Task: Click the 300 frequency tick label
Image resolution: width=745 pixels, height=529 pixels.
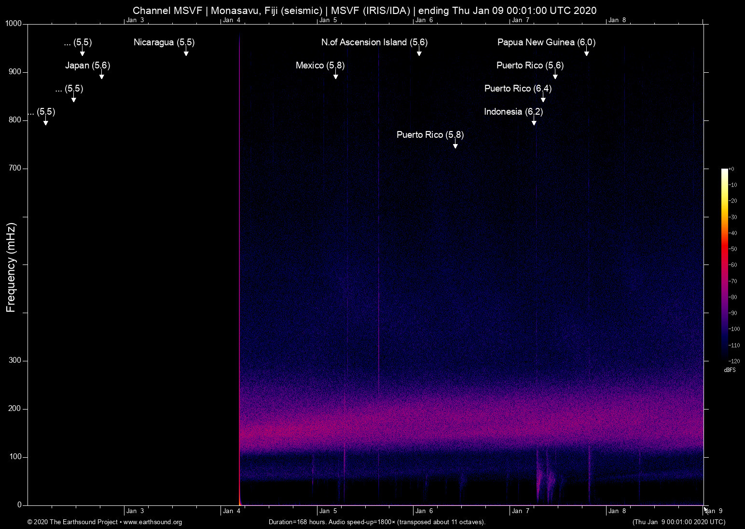Action: pyautogui.click(x=15, y=360)
